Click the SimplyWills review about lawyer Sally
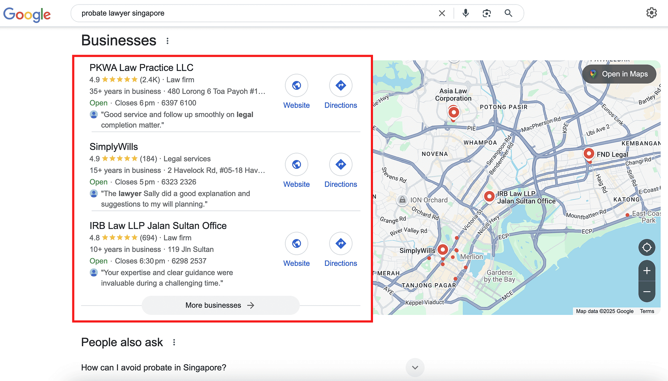 point(175,199)
